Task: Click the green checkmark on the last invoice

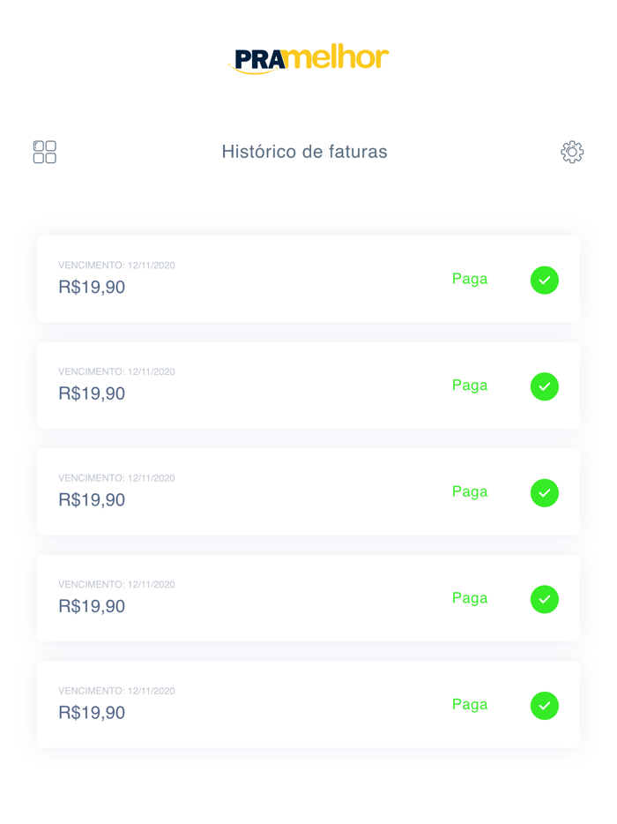Action: coord(545,706)
